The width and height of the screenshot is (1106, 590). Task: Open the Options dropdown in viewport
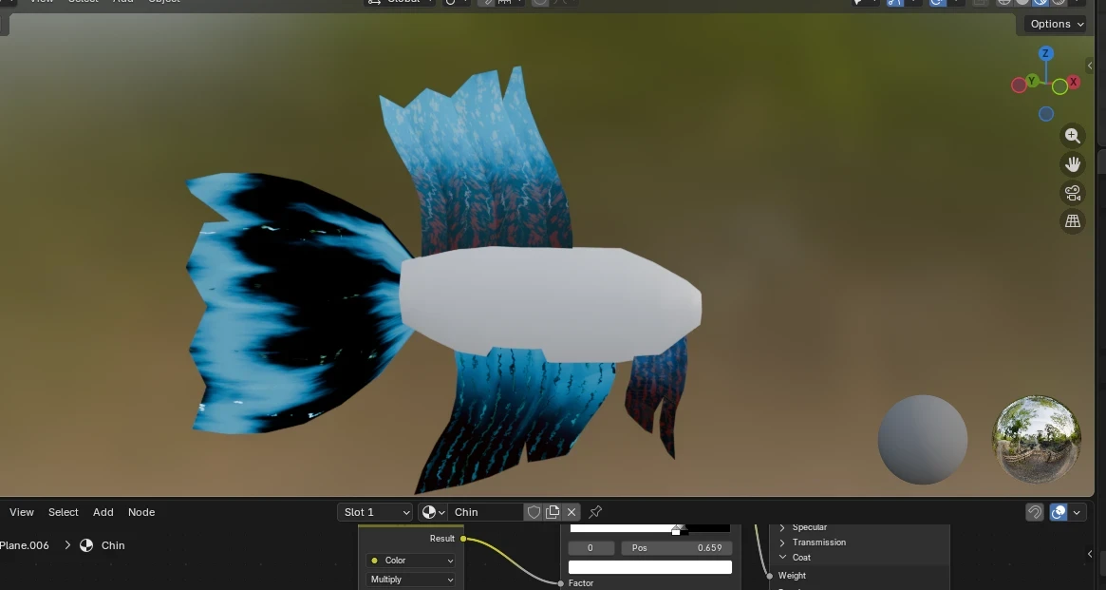click(x=1057, y=24)
